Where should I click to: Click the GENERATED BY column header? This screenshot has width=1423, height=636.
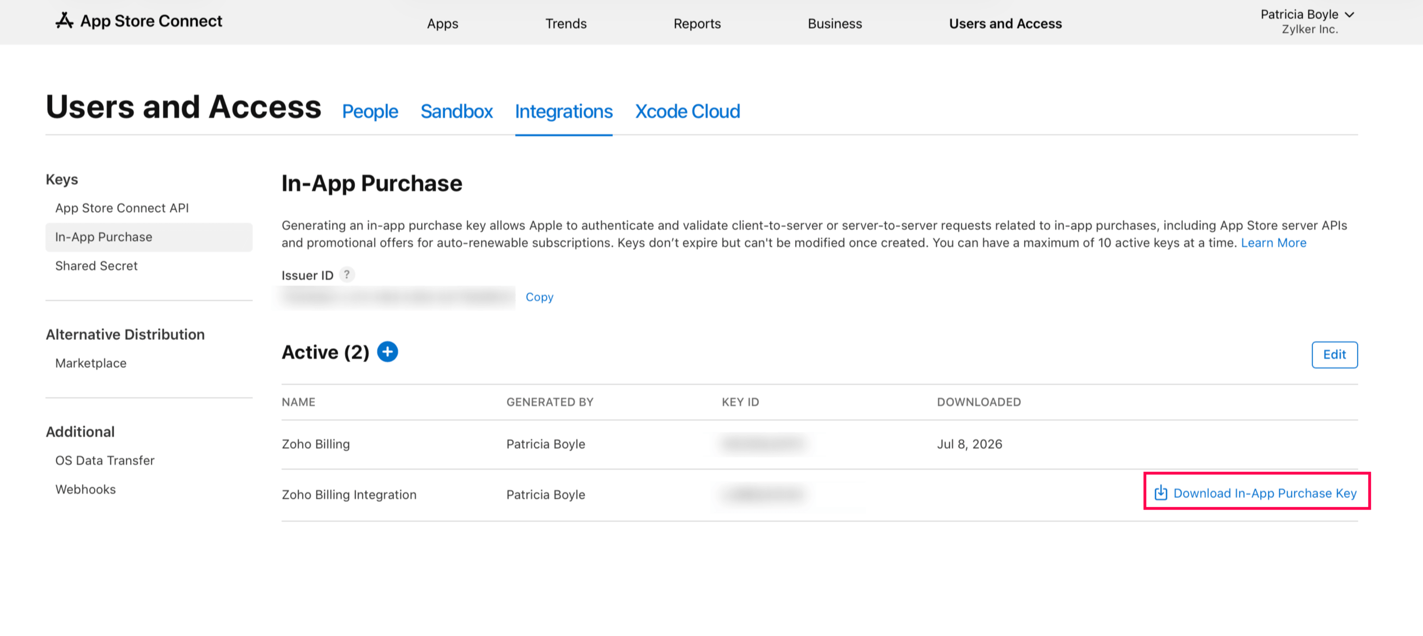[x=550, y=402]
